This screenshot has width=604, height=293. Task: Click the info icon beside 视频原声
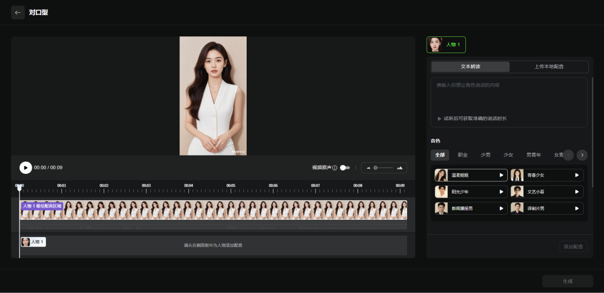click(x=335, y=168)
